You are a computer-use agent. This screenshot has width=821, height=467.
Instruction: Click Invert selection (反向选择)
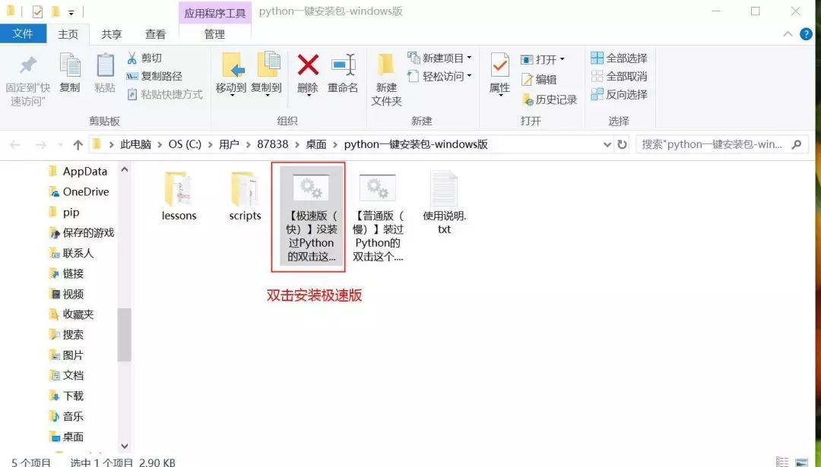[x=619, y=95]
